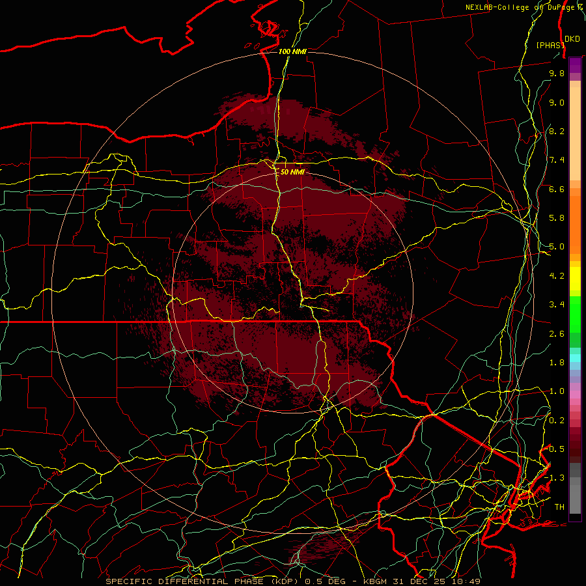Click the 8.2 value on the scale
The image size is (586, 586).
click(557, 131)
